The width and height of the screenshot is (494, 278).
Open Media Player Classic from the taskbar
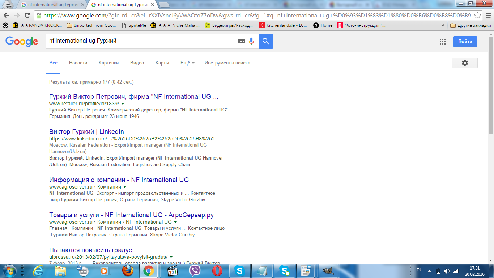173,271
